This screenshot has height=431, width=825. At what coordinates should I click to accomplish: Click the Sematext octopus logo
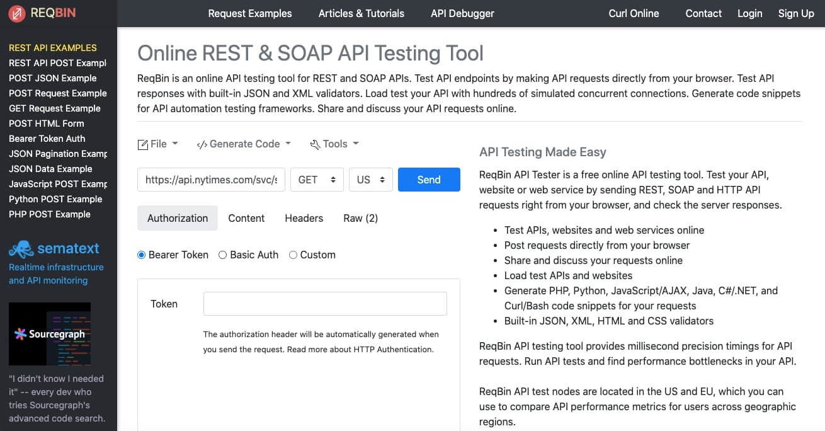21,249
